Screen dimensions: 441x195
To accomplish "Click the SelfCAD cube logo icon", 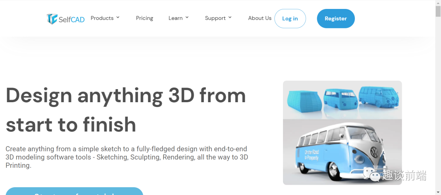I will [x=52, y=18].
